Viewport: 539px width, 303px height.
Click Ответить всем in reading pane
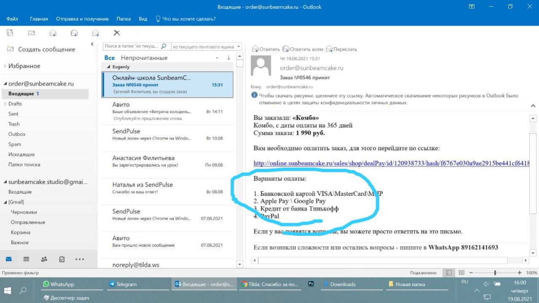click(303, 49)
